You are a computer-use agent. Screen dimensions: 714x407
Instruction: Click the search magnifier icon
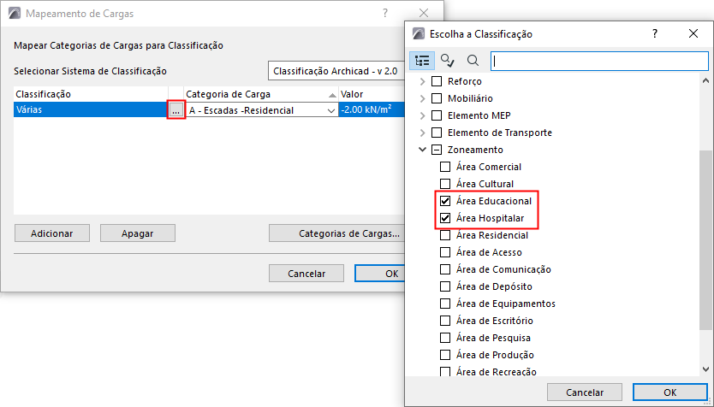[x=473, y=61]
